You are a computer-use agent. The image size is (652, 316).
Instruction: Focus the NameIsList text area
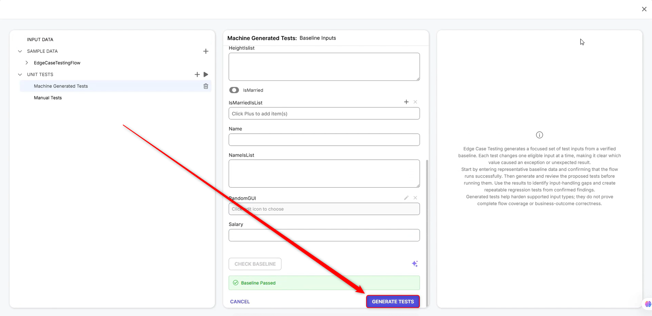click(324, 174)
